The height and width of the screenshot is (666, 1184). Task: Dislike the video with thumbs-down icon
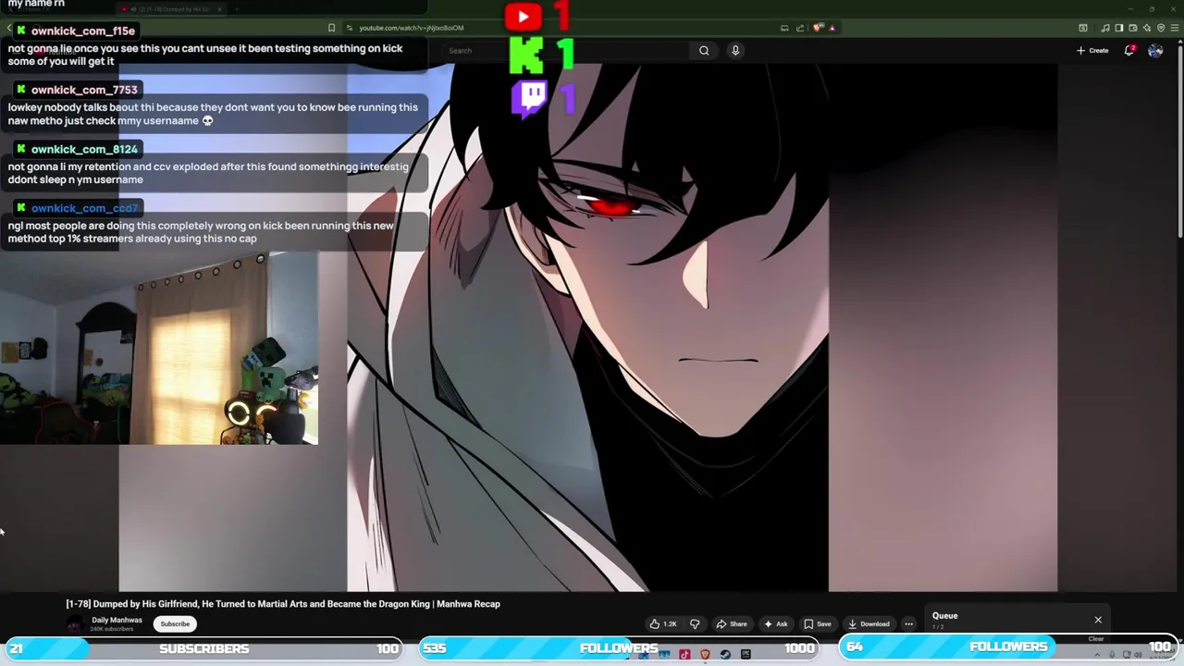[x=695, y=624]
